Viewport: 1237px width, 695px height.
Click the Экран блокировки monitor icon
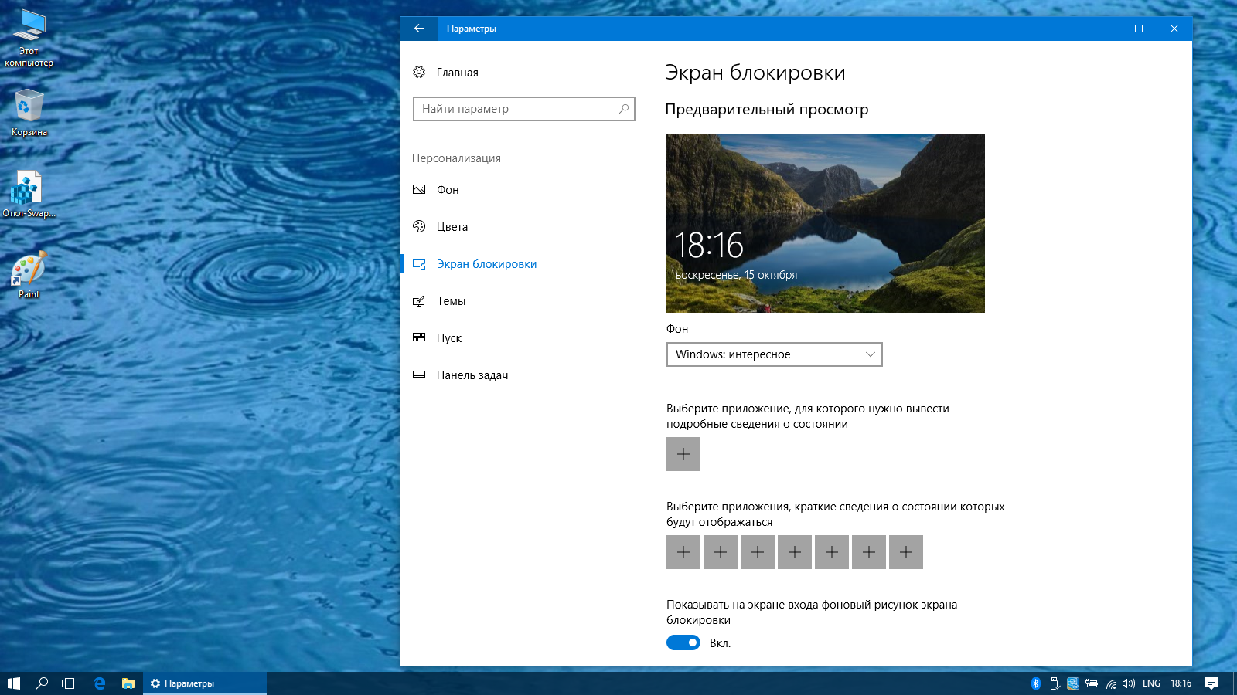[419, 264]
